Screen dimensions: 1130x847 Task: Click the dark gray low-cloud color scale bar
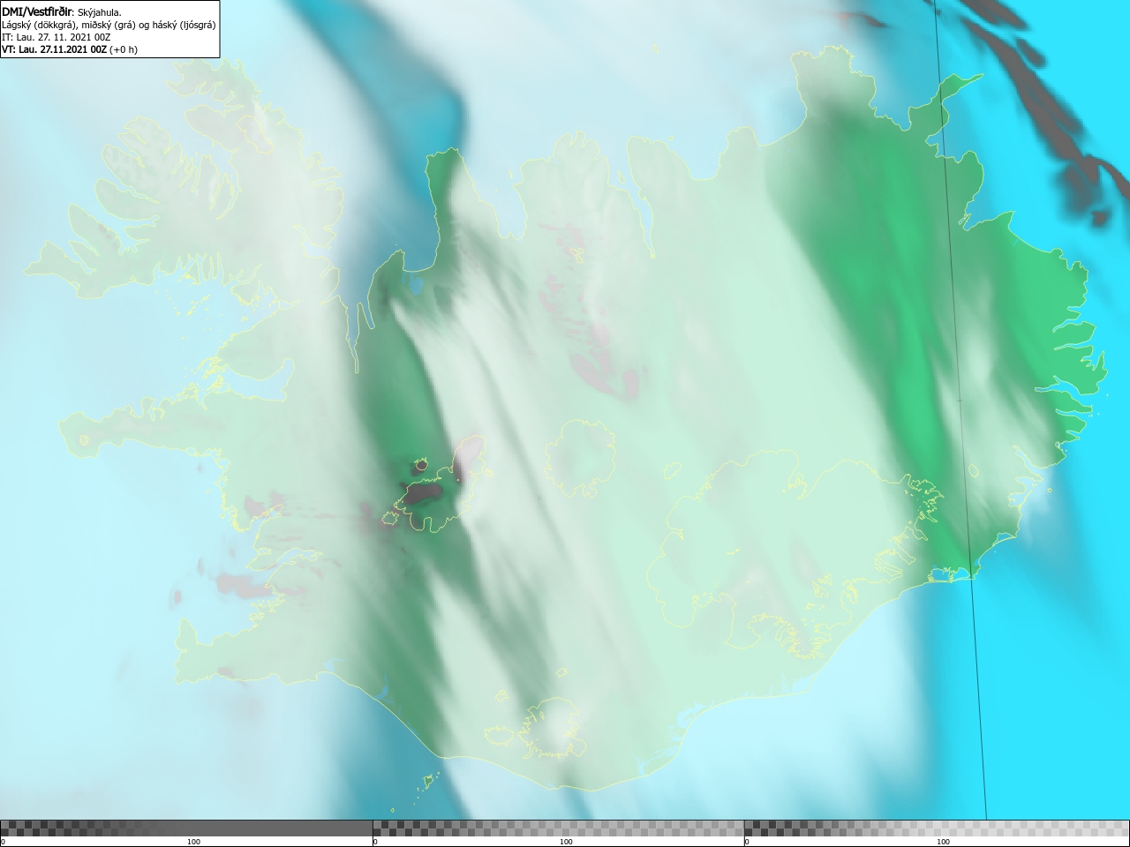click(x=186, y=828)
